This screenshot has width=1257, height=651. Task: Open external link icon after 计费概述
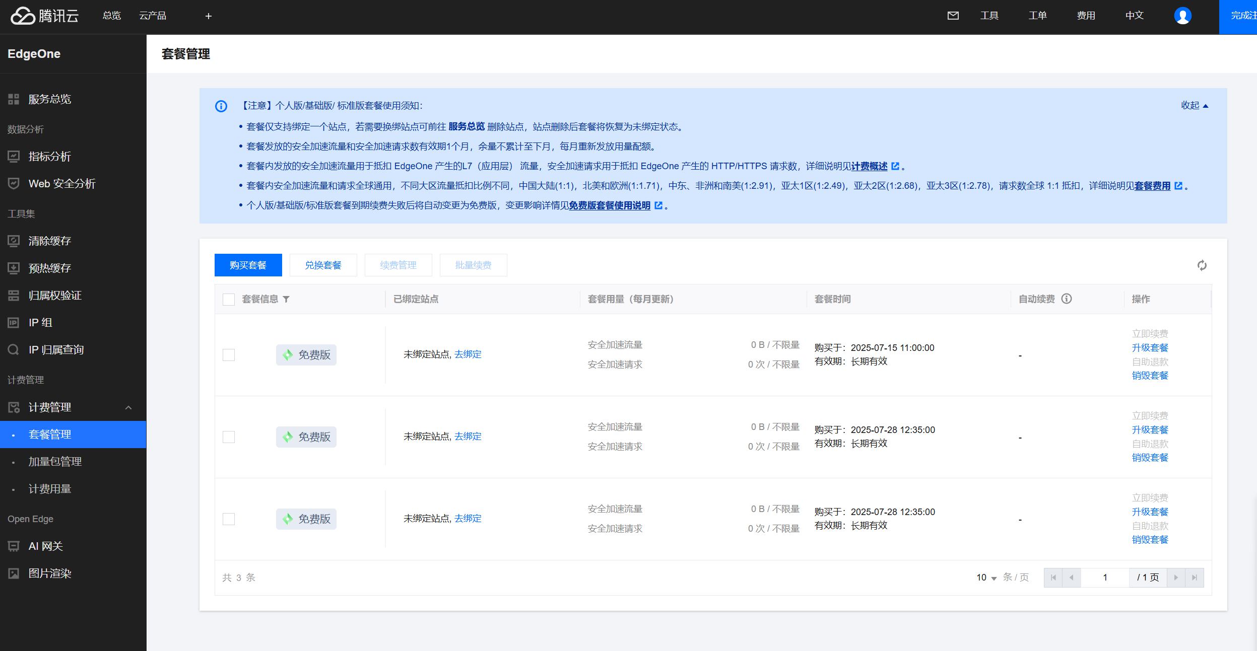tap(895, 166)
